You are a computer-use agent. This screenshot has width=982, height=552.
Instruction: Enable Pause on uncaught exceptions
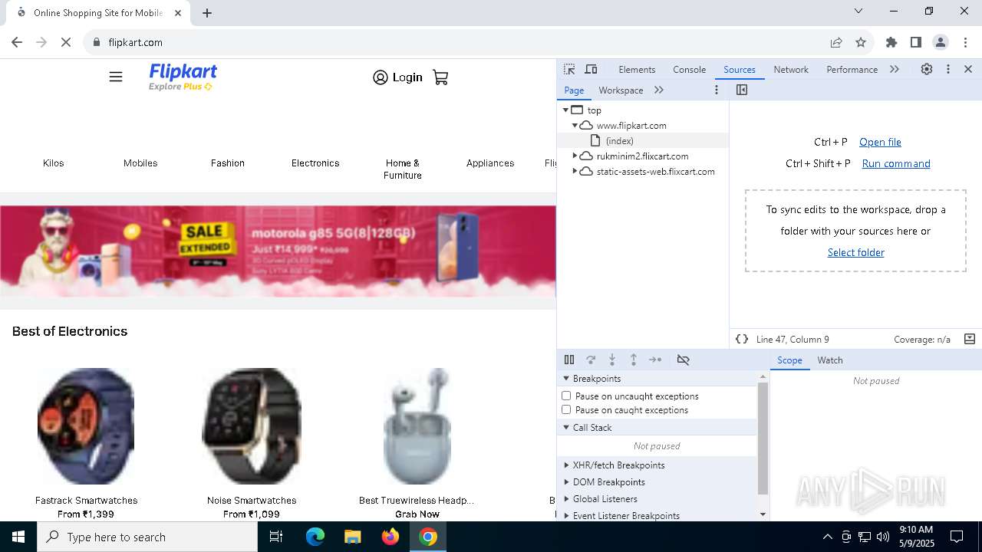click(566, 396)
